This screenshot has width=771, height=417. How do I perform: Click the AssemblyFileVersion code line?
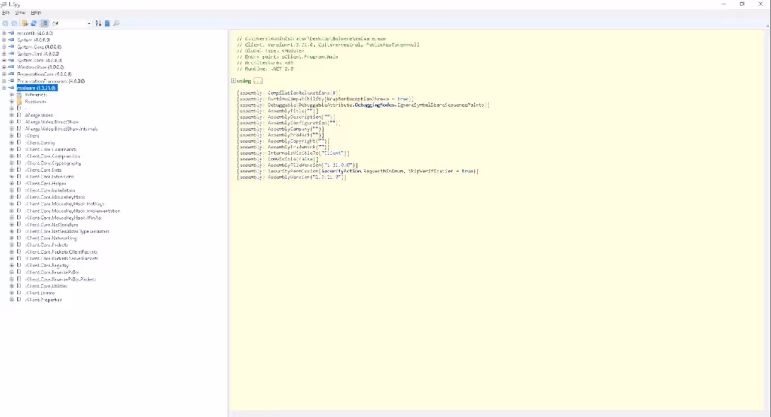(297, 166)
